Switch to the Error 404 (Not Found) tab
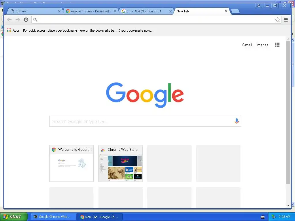This screenshot has width=295, height=221. tap(146, 11)
